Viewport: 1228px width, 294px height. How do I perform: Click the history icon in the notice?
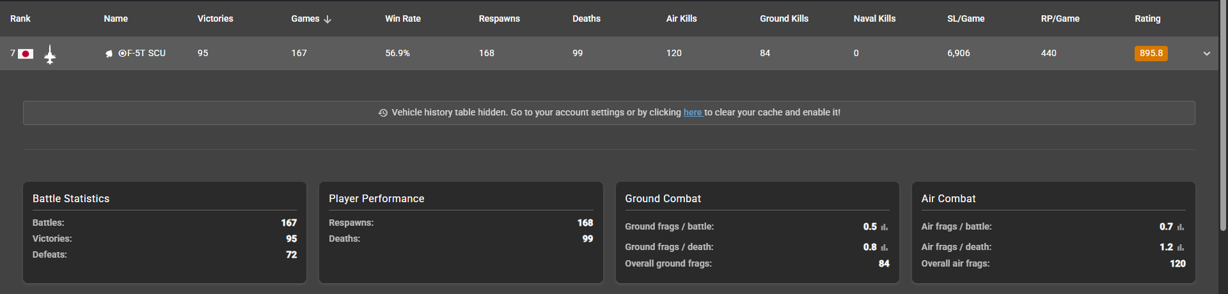383,113
